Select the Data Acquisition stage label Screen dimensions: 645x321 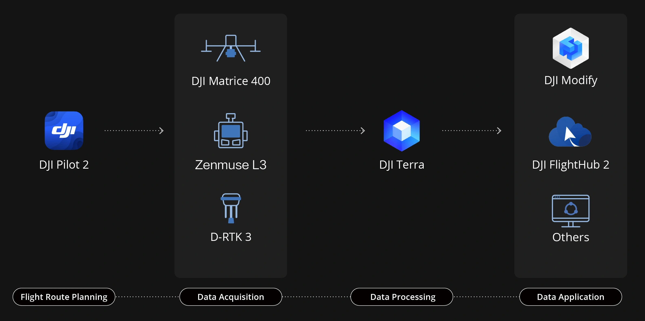click(231, 297)
